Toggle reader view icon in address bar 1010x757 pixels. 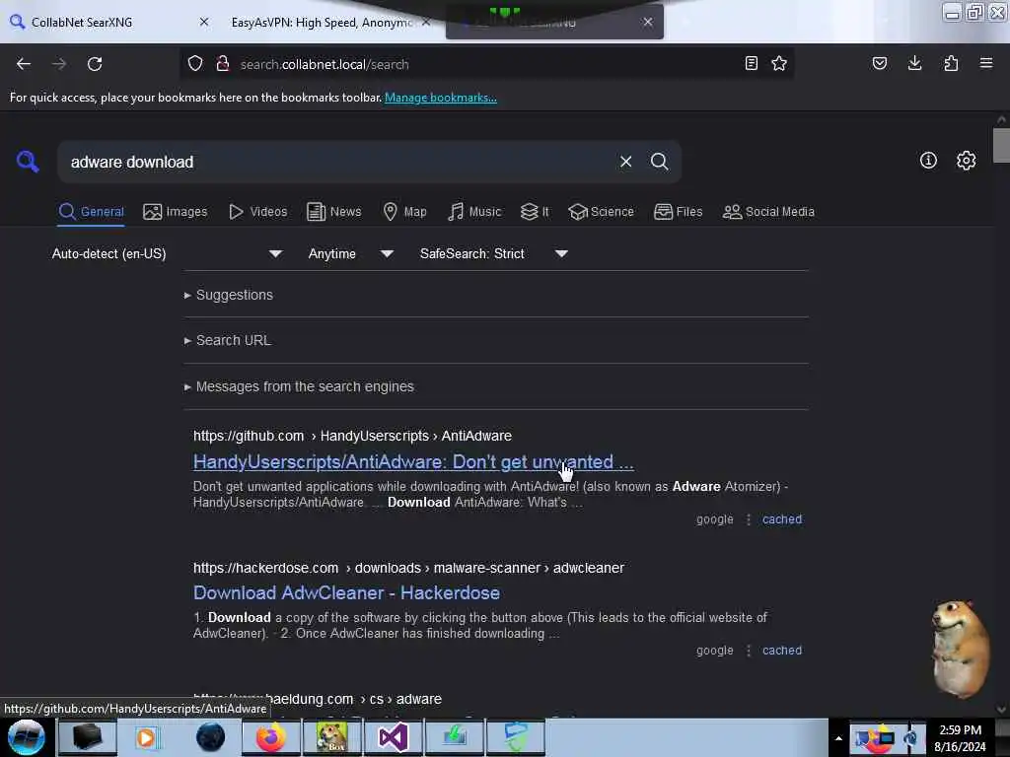coord(751,63)
